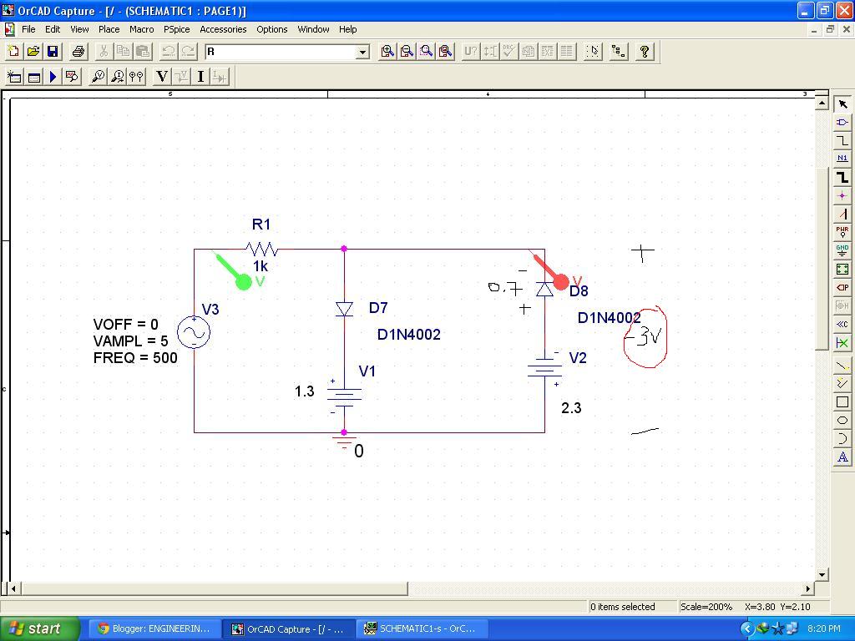The width and height of the screenshot is (855, 641).
Task: Zoom out of the schematic
Action: point(407,51)
